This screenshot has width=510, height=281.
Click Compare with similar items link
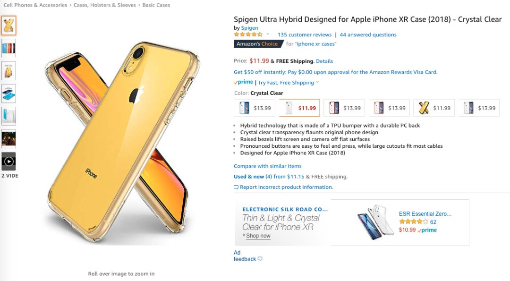(268, 166)
